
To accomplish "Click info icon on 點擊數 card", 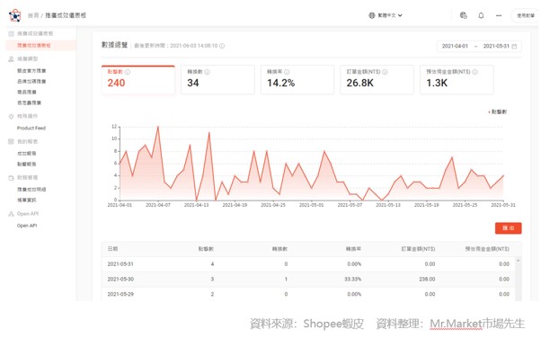I will coord(128,72).
